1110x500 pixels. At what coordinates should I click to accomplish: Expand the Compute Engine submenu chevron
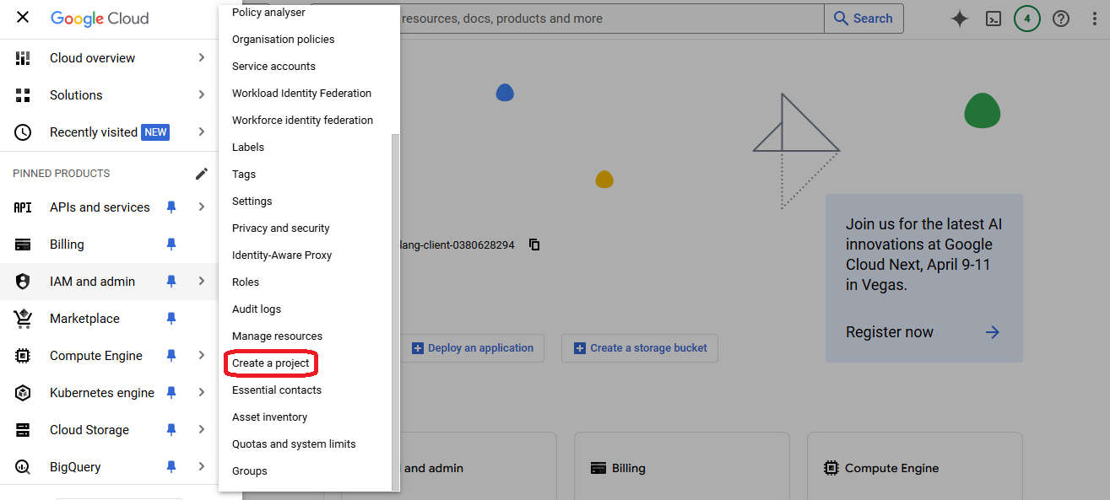point(201,356)
